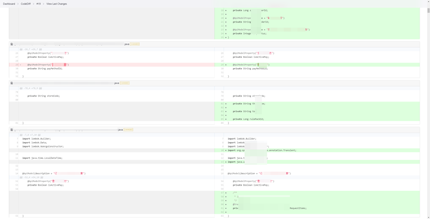Open the CodeDiff breadcrumb link
Screen dimensions: 430x219
click(x=26, y=4)
